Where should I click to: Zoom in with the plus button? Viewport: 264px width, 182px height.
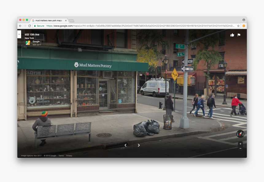point(240,144)
